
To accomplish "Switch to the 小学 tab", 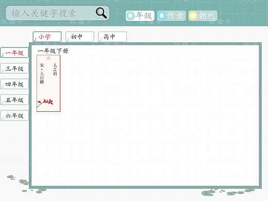I will coord(47,37).
